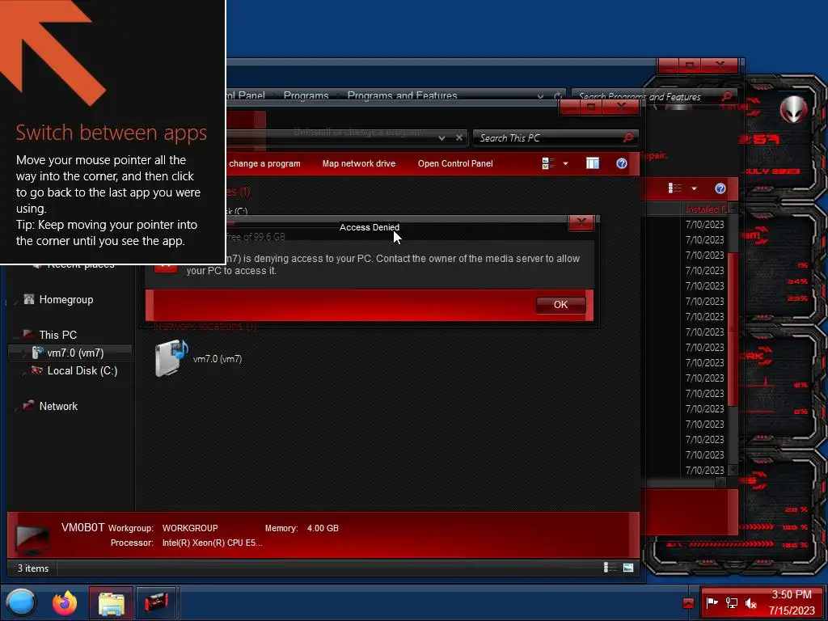Expand the Homegroup tree node arrow
This screenshot has width=828, height=621.
[x=15, y=301]
